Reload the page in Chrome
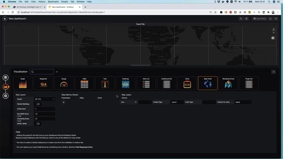 coord(13,12)
